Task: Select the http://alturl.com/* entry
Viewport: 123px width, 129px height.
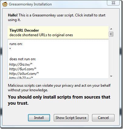Action: point(24,74)
